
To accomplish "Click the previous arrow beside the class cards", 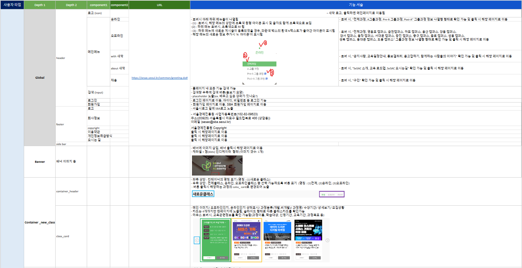I will pos(197,240).
